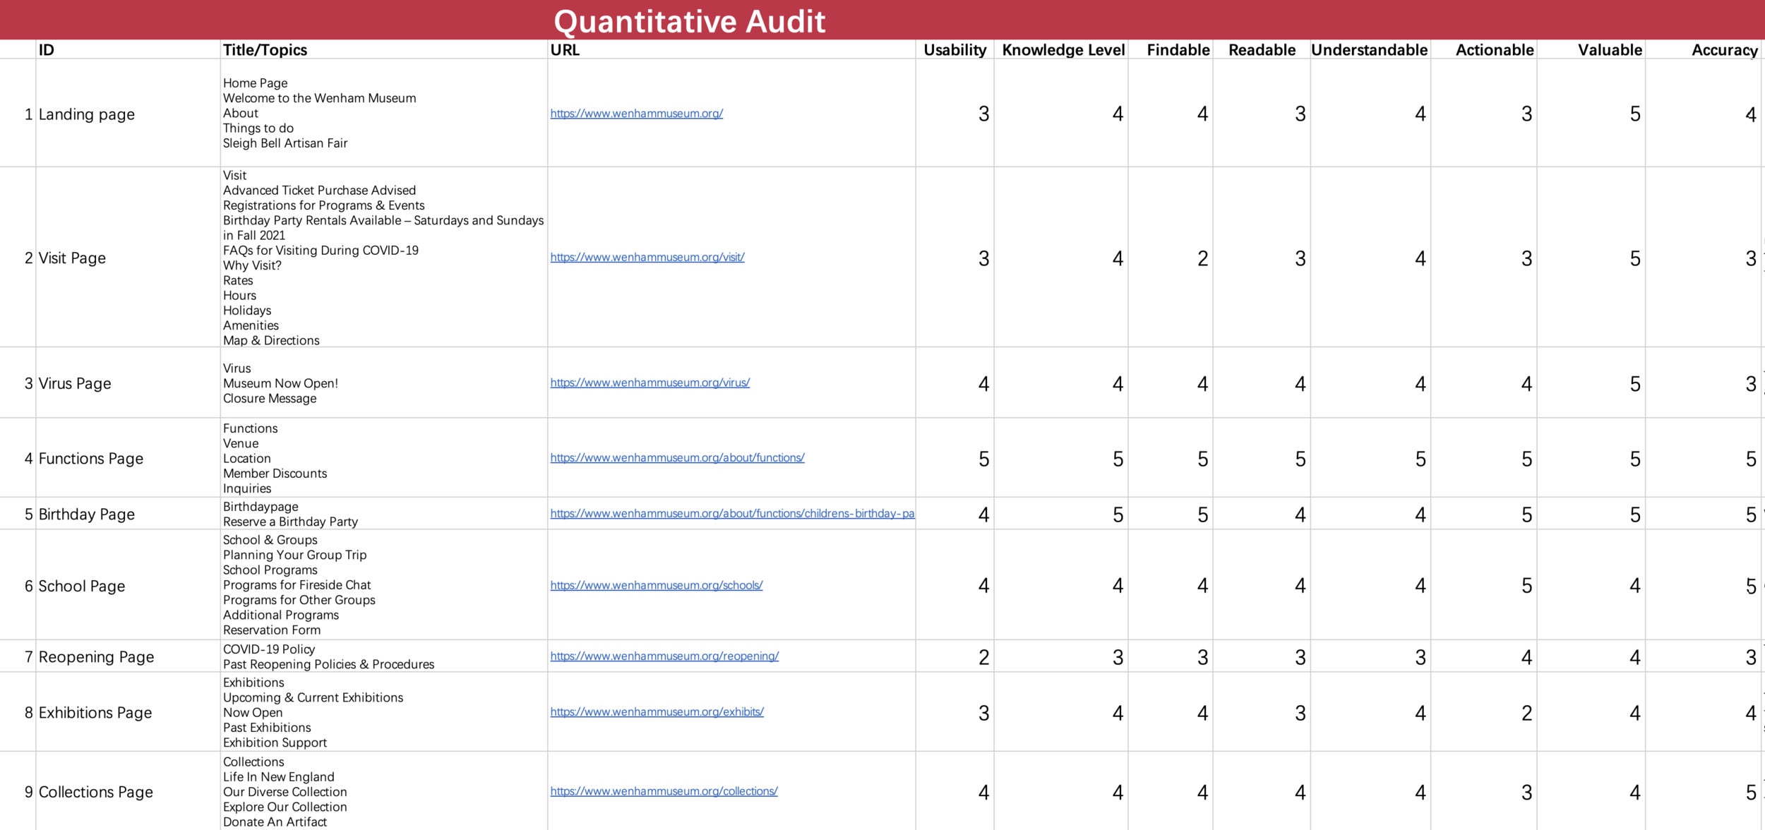Open the childrens-birthday URL link
The image size is (1765, 830).
pyautogui.click(x=731, y=514)
